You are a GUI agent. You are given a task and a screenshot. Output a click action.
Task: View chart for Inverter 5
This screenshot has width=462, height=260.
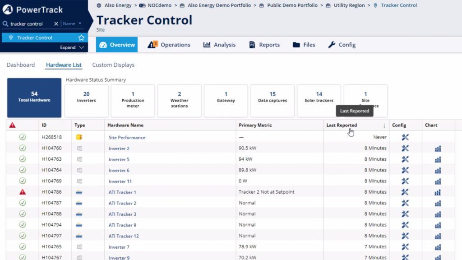(x=438, y=159)
